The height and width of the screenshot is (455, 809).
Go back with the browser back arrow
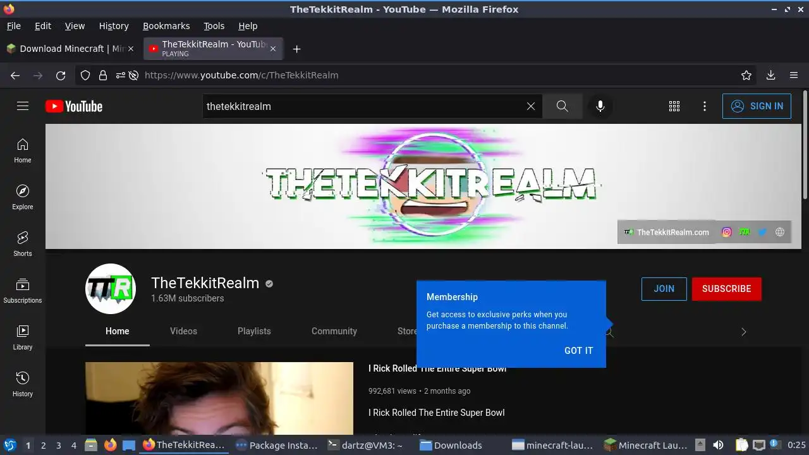[x=15, y=75]
